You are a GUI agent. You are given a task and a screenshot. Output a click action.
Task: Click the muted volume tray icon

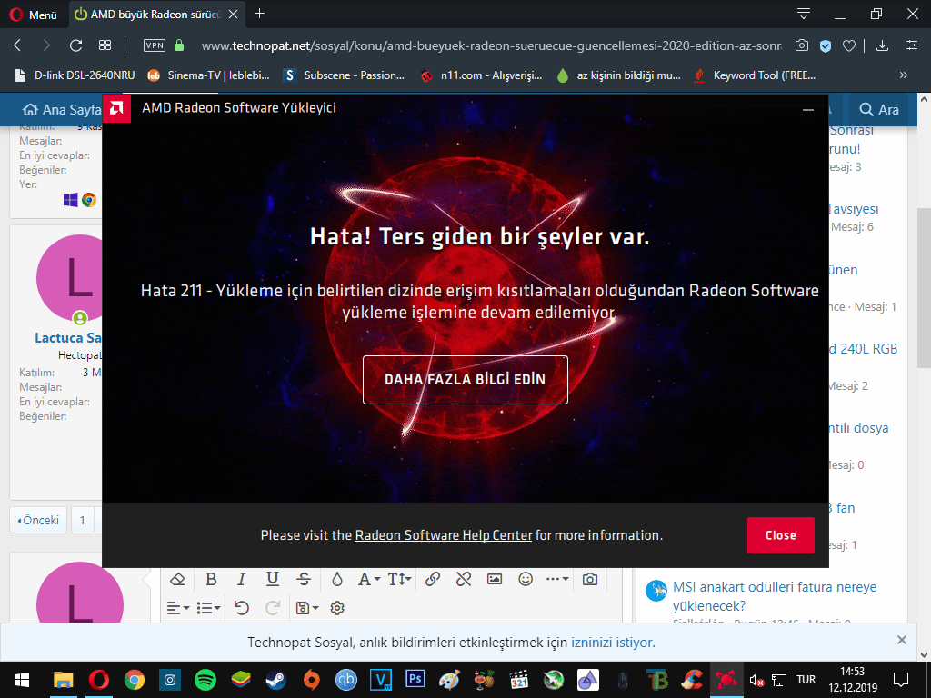pyautogui.click(x=756, y=680)
